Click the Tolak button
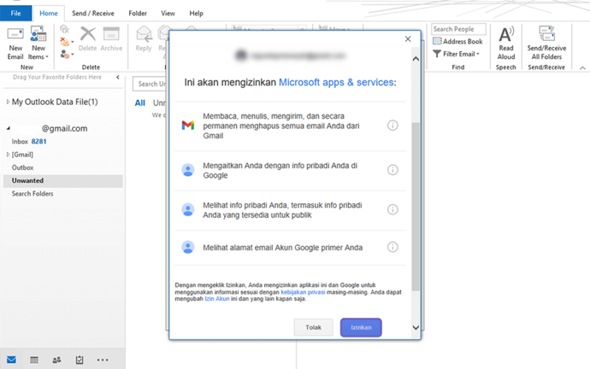This screenshot has width=590, height=369. pyautogui.click(x=313, y=327)
